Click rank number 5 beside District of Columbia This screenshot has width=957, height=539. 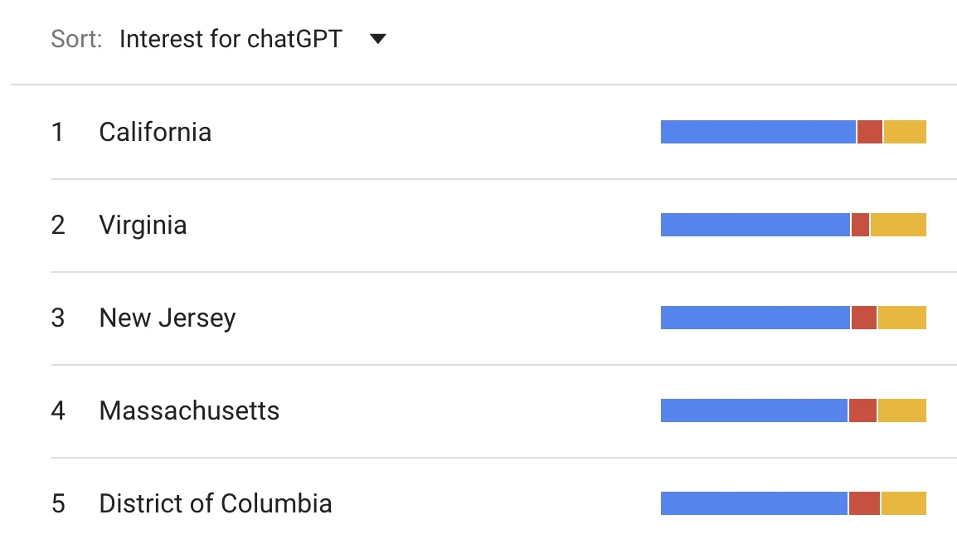(58, 503)
